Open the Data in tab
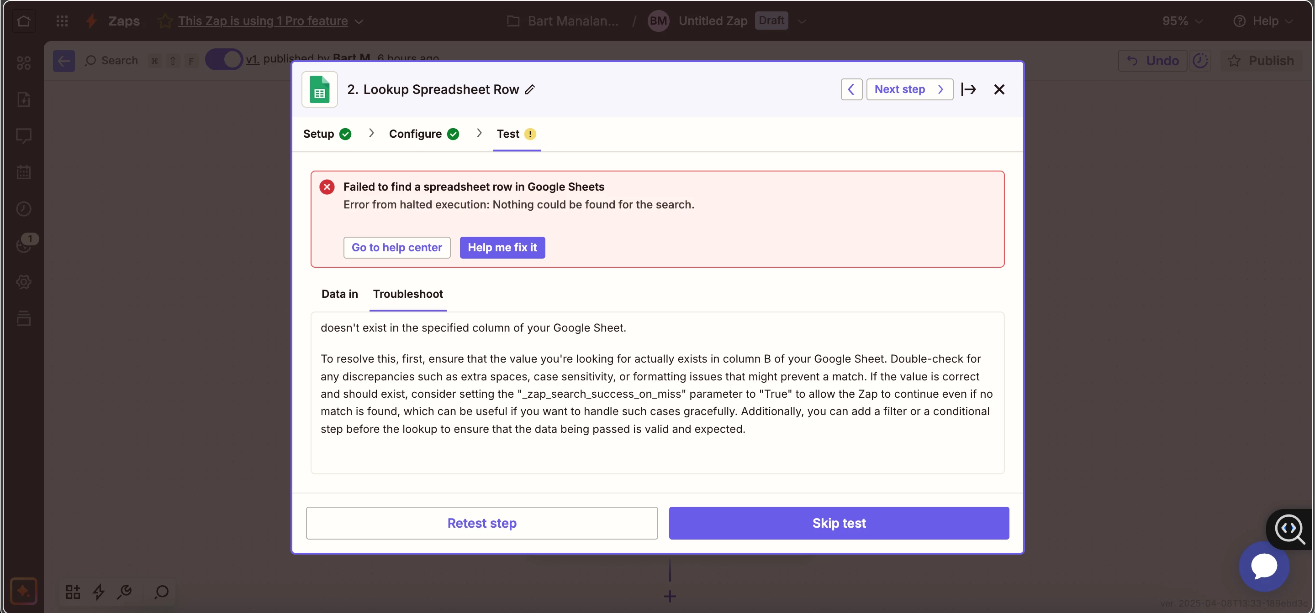 tap(339, 294)
